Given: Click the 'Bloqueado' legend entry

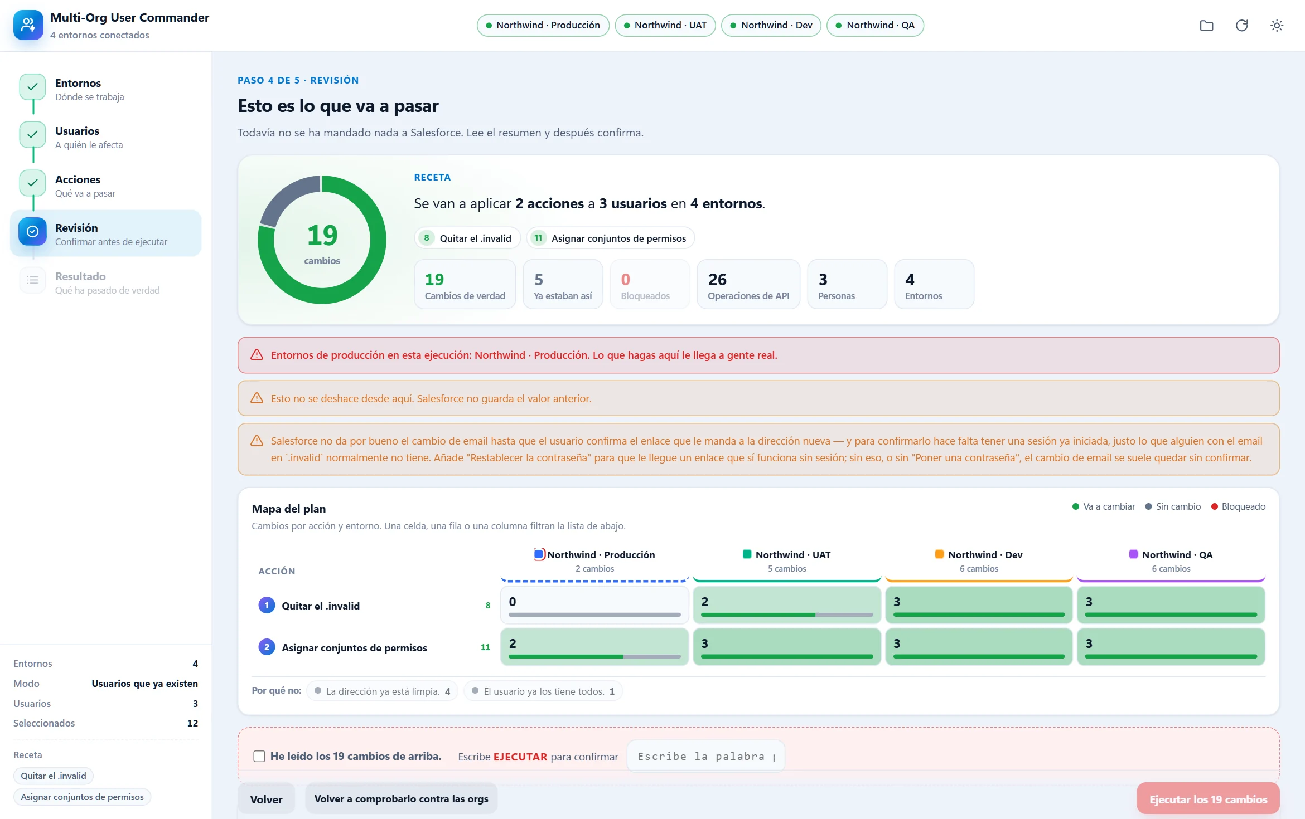Looking at the screenshot, I should click(x=1238, y=506).
